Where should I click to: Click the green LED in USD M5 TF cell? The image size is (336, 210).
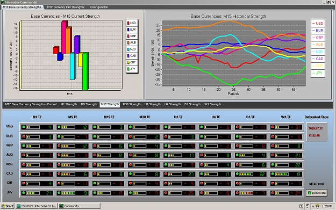pos(59,127)
